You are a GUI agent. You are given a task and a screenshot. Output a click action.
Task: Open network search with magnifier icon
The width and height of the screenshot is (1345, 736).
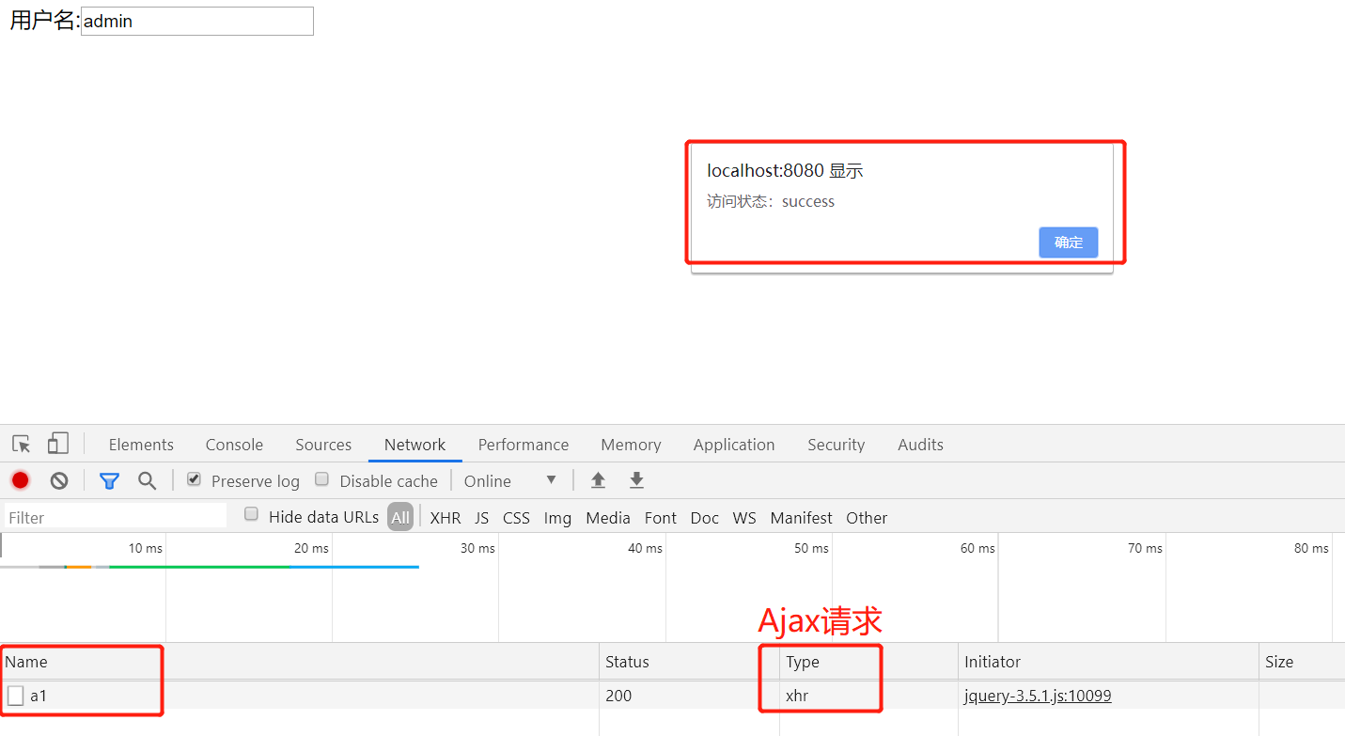pyautogui.click(x=147, y=480)
